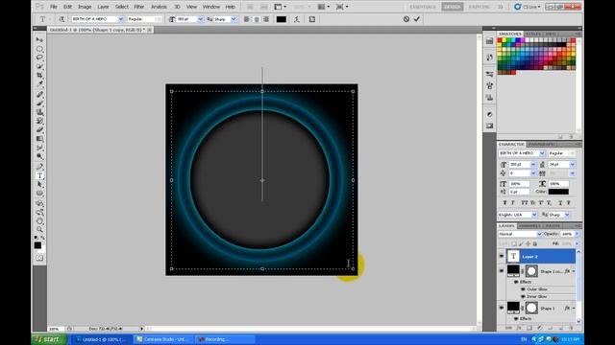The width and height of the screenshot is (615, 345).
Task: Switch to the Channels tab
Action: tap(529, 226)
